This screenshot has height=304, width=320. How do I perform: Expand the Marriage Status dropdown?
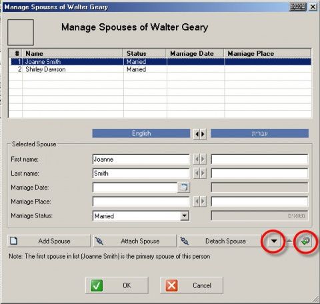pos(184,216)
